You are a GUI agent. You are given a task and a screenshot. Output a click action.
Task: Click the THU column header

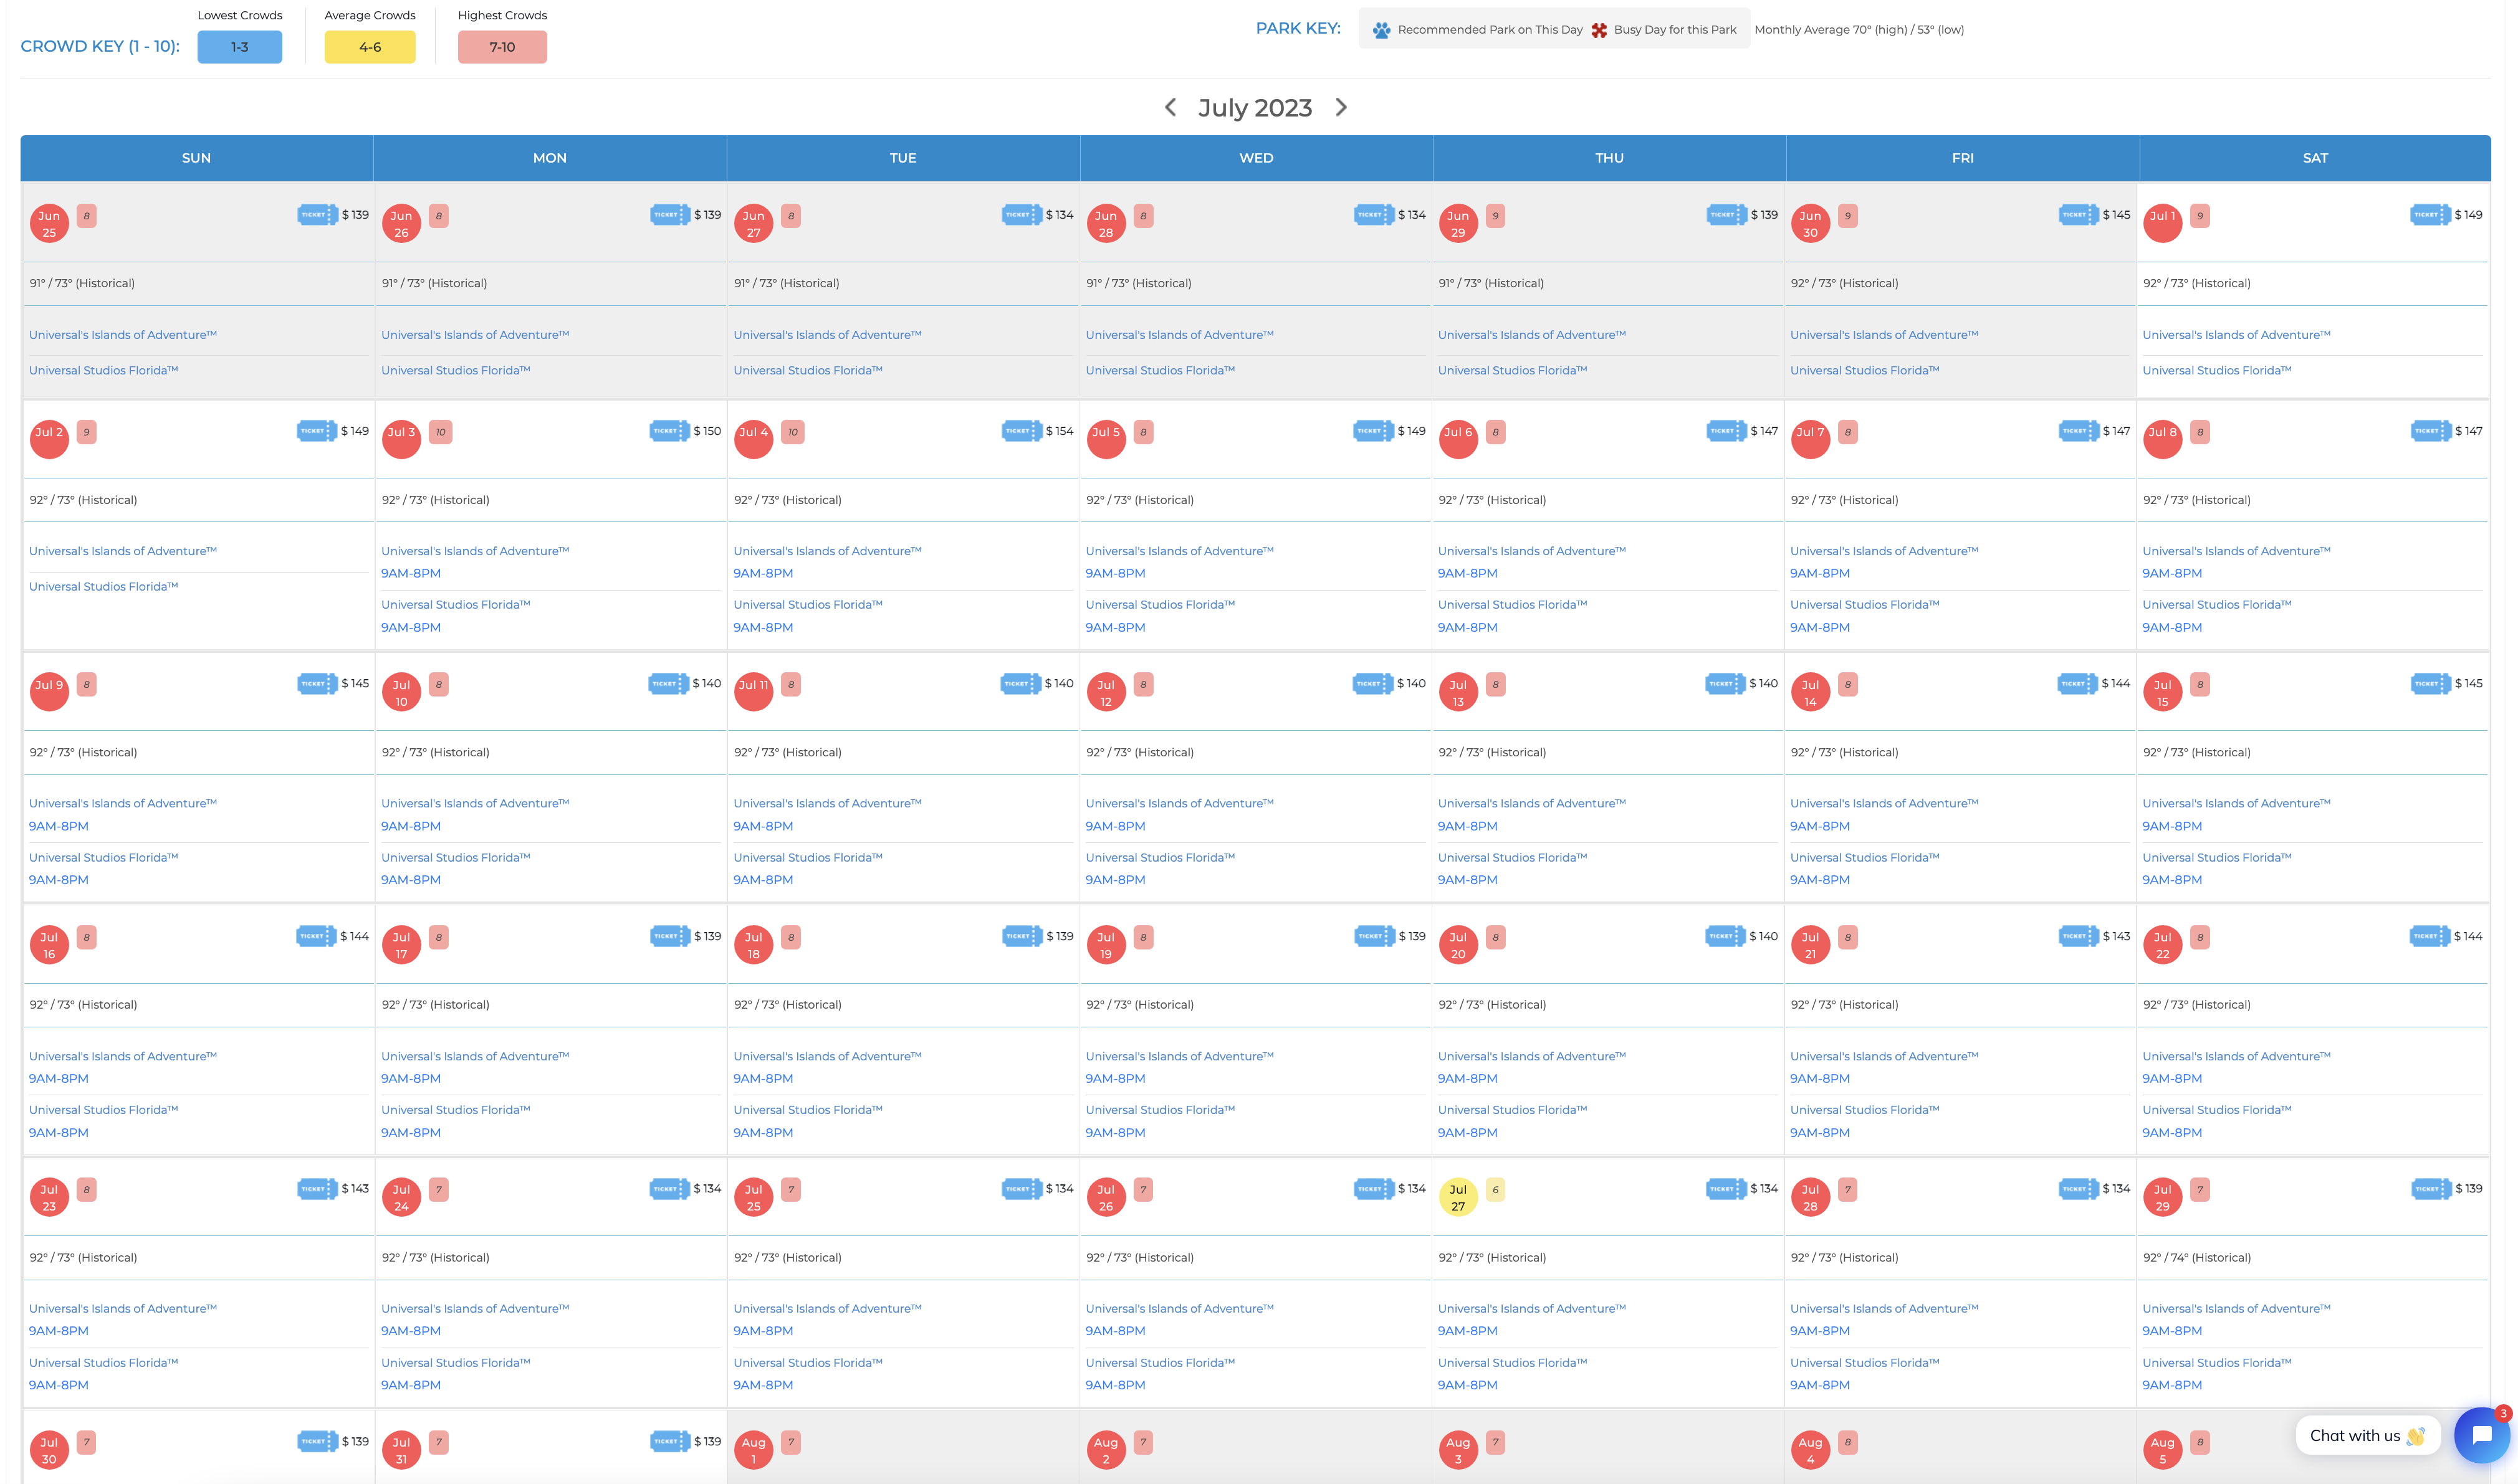[1609, 158]
